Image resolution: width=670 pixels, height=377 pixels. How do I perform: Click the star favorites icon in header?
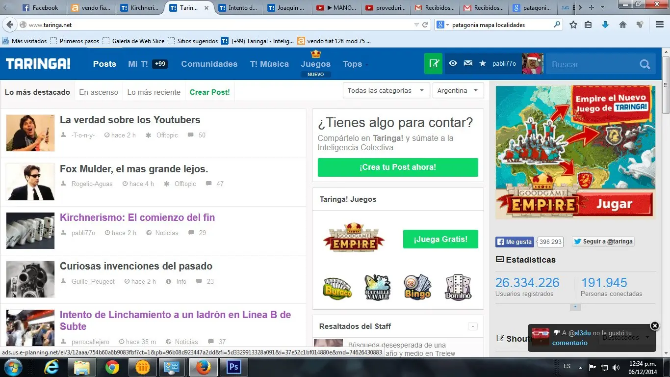(x=483, y=63)
